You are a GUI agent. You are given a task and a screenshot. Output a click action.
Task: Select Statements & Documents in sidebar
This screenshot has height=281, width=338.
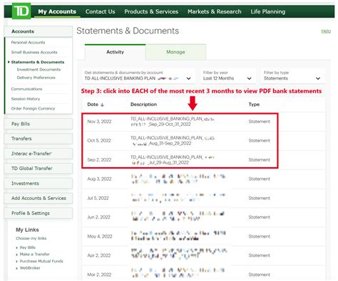click(x=38, y=62)
